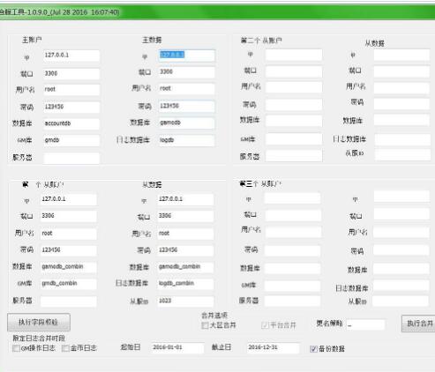The height and width of the screenshot is (372, 435).
Task: Click the second slave 从数据 从服ID field
Action: click(x=402, y=154)
